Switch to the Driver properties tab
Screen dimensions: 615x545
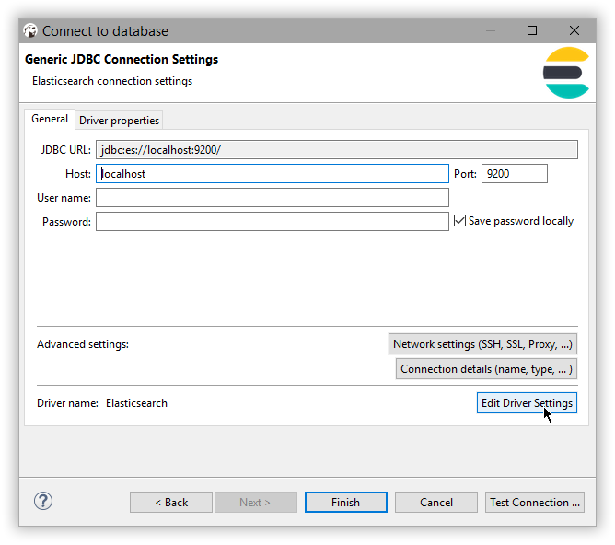pos(119,121)
